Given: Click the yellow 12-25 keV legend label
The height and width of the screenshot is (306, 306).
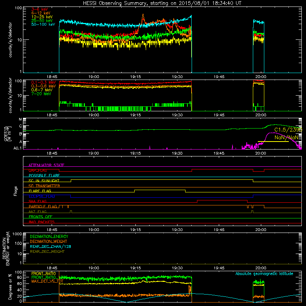Looking at the screenshot, I should point(42,17).
